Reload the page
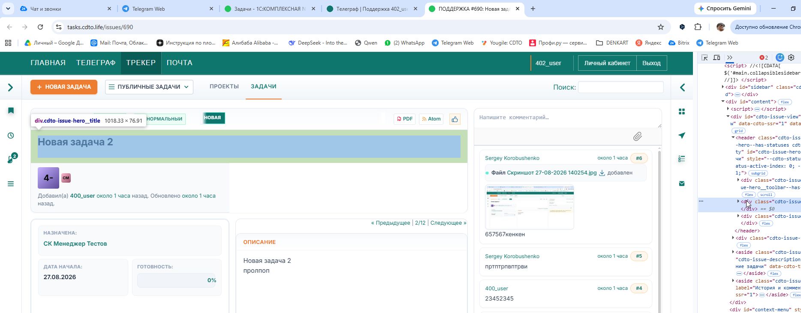Viewport: 801px width, 313px height. (40, 27)
